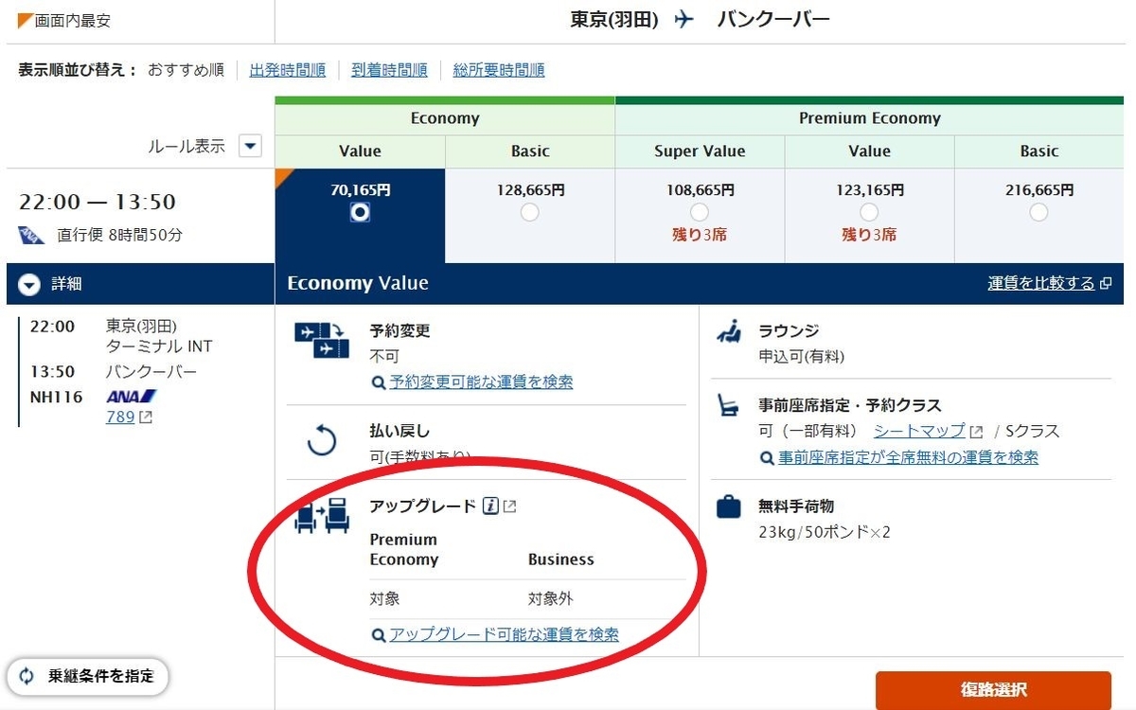Pick the Premium Economy Value 123,165円 fare
The height and width of the screenshot is (710, 1136).
tap(869, 212)
